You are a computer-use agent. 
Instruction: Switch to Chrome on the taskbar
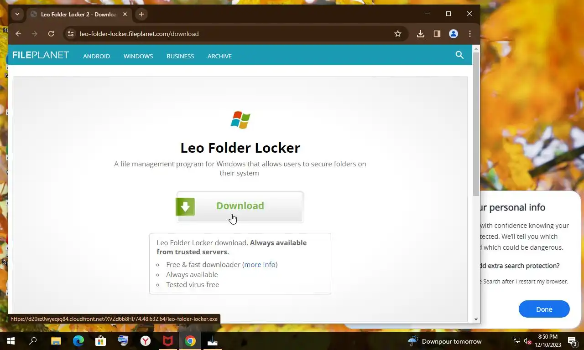(190, 341)
